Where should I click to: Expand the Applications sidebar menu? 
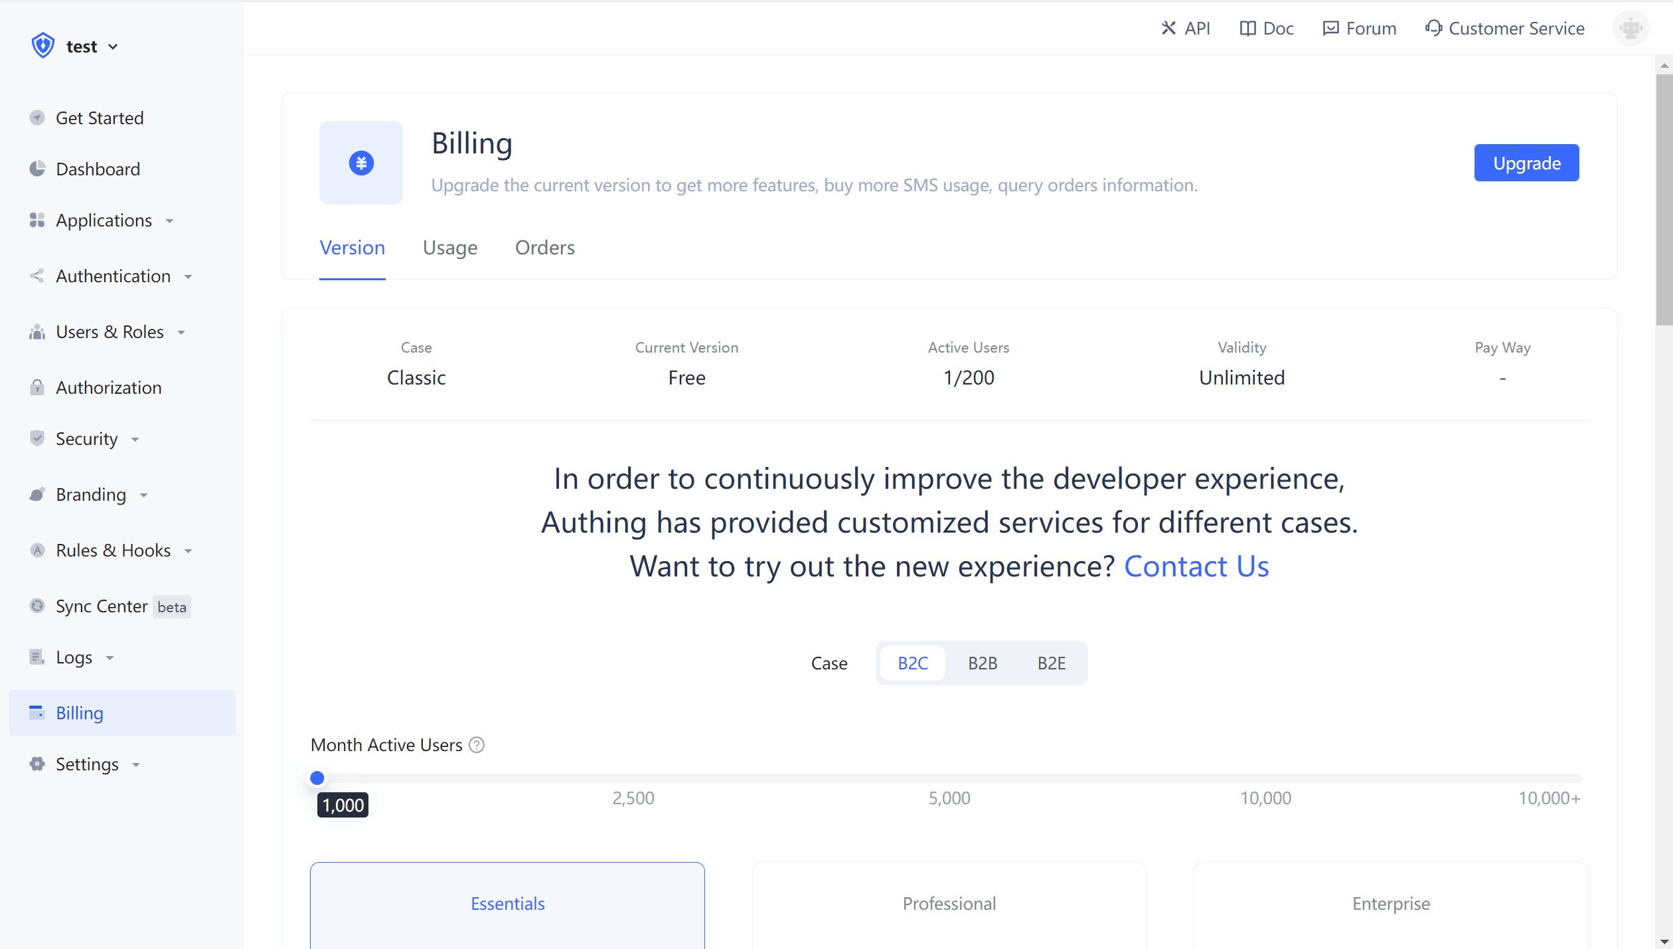pos(104,220)
